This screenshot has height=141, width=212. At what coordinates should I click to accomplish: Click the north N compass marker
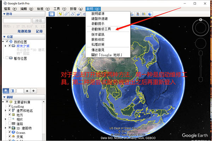click(x=201, y=20)
